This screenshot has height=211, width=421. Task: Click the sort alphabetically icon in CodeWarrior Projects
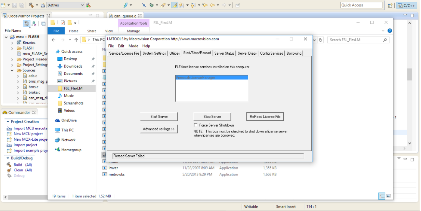click(x=34, y=24)
